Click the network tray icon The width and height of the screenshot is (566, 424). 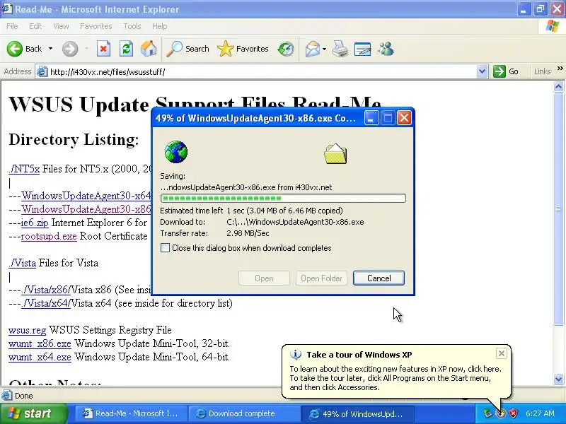[x=487, y=413]
